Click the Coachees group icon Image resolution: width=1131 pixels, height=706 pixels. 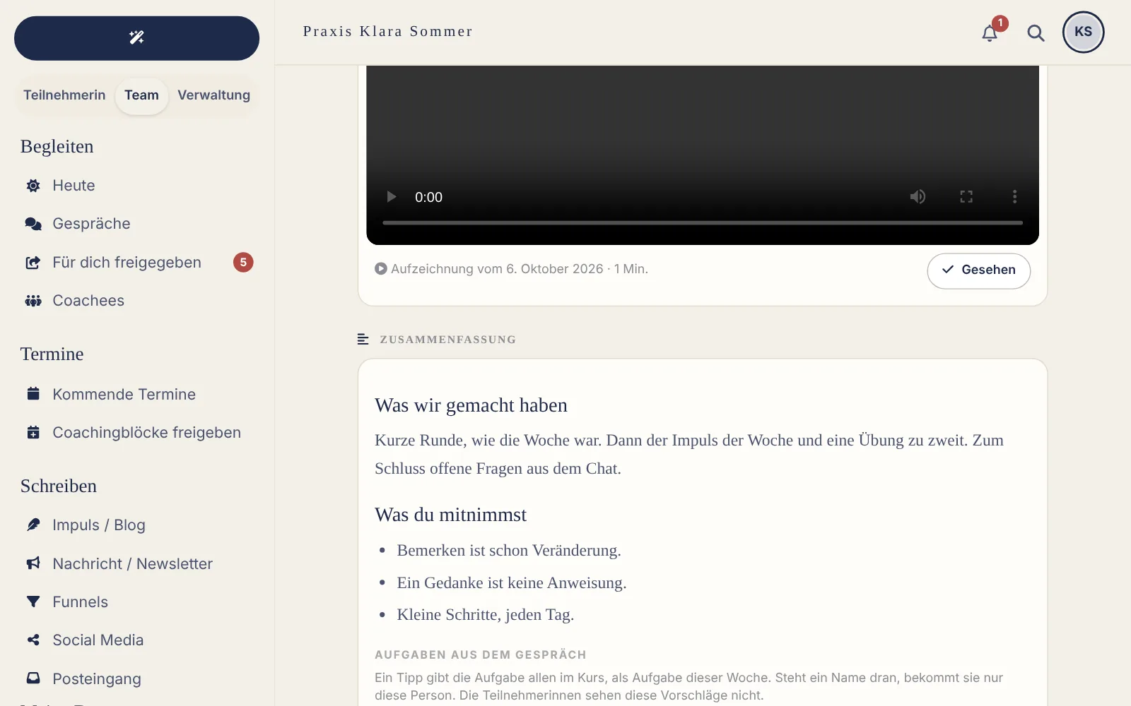tap(33, 301)
